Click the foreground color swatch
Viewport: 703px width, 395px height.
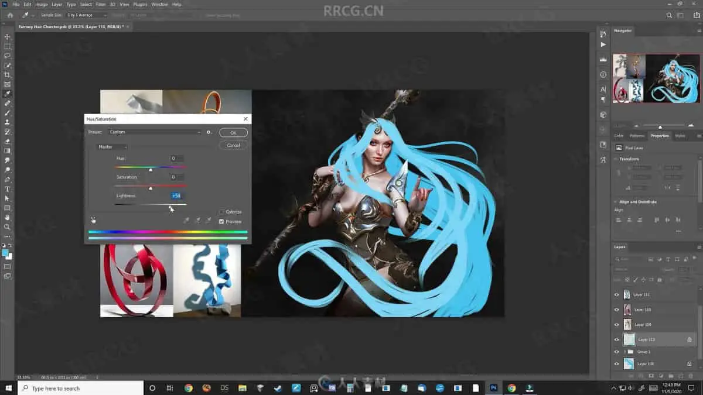(x=6, y=253)
